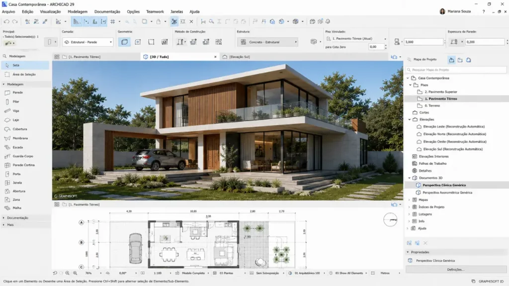Viewport: 509px width, 286px height.
Task: Open the Documentação menu
Action: coord(107,12)
